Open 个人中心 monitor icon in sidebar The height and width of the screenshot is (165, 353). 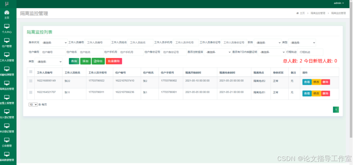[7, 27]
